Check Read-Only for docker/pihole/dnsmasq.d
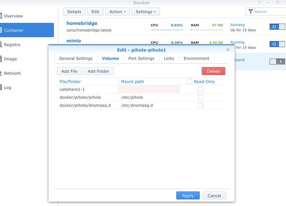 [200, 105]
